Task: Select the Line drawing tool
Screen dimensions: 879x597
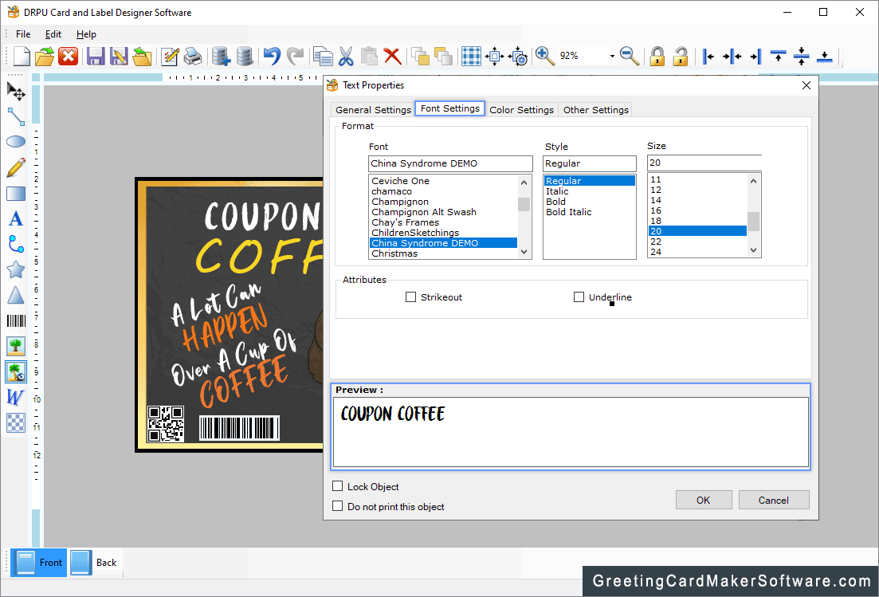Action: click(16, 116)
